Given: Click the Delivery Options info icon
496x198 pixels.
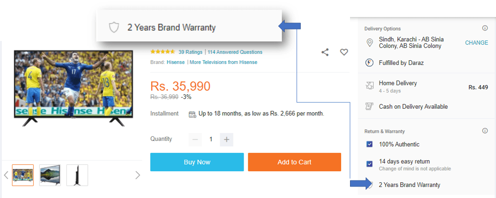Looking at the screenshot, I should point(485,29).
